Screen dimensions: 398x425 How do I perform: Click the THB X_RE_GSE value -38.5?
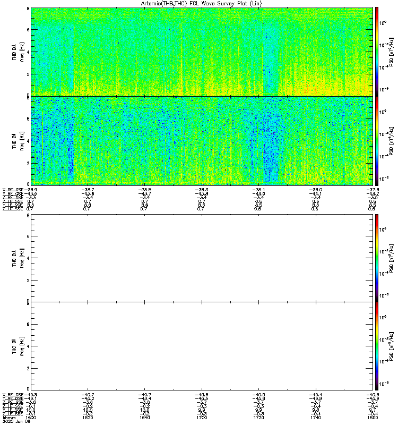[x=144, y=190]
